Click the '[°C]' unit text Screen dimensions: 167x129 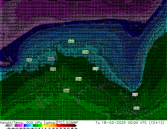(61, 123)
